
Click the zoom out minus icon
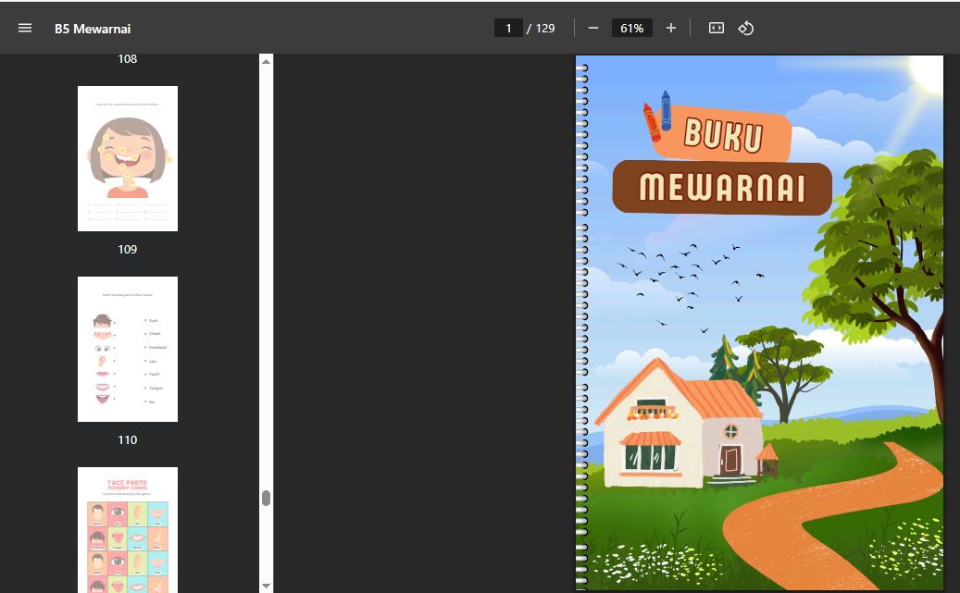593,28
